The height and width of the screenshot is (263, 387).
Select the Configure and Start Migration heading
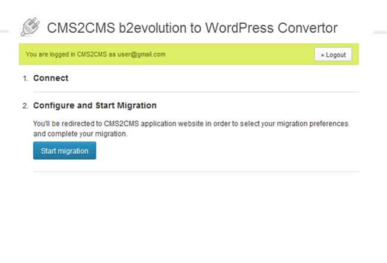coord(95,106)
